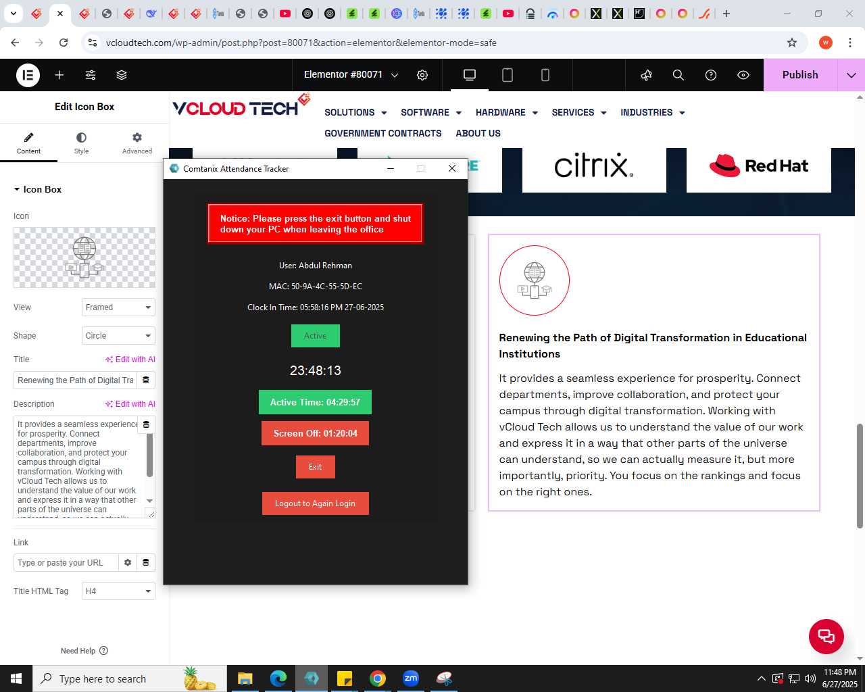
Task: Click the Description textarea scrollbar
Action: click(x=149, y=455)
